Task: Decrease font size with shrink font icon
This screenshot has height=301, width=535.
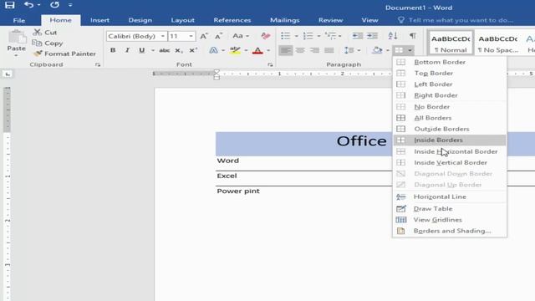Action: pyautogui.click(x=218, y=36)
